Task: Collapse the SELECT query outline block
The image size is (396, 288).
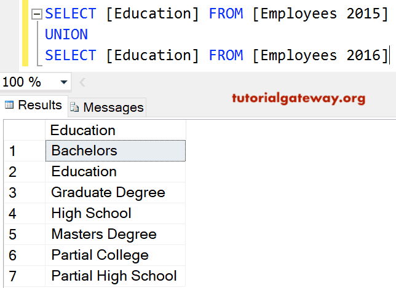Action: 37,14
